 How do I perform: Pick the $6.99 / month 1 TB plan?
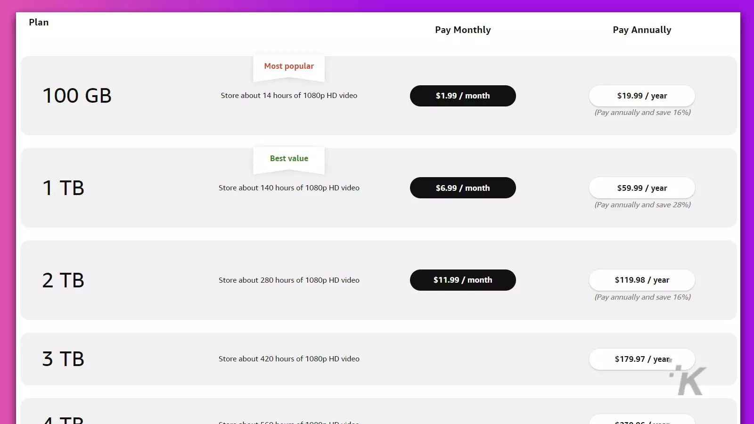[x=463, y=188]
